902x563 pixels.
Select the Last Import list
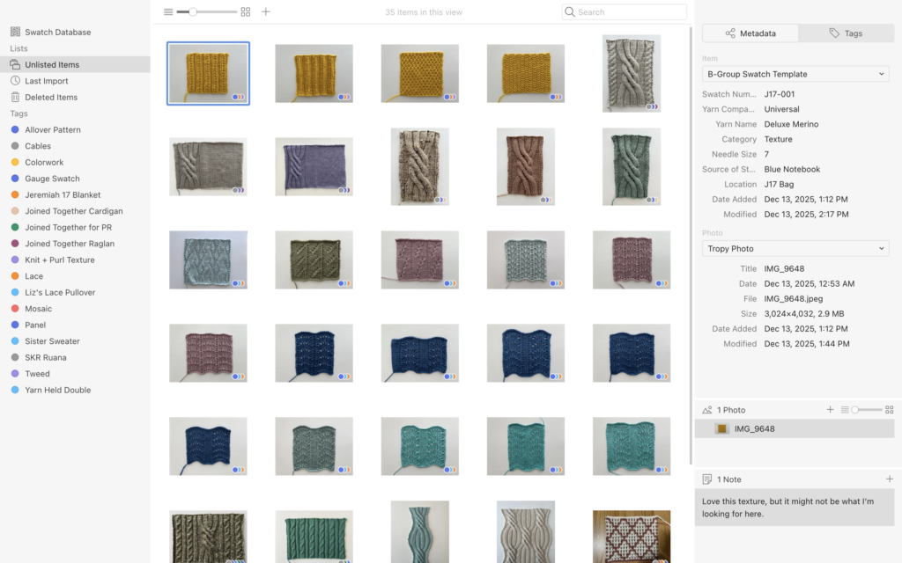tap(46, 81)
